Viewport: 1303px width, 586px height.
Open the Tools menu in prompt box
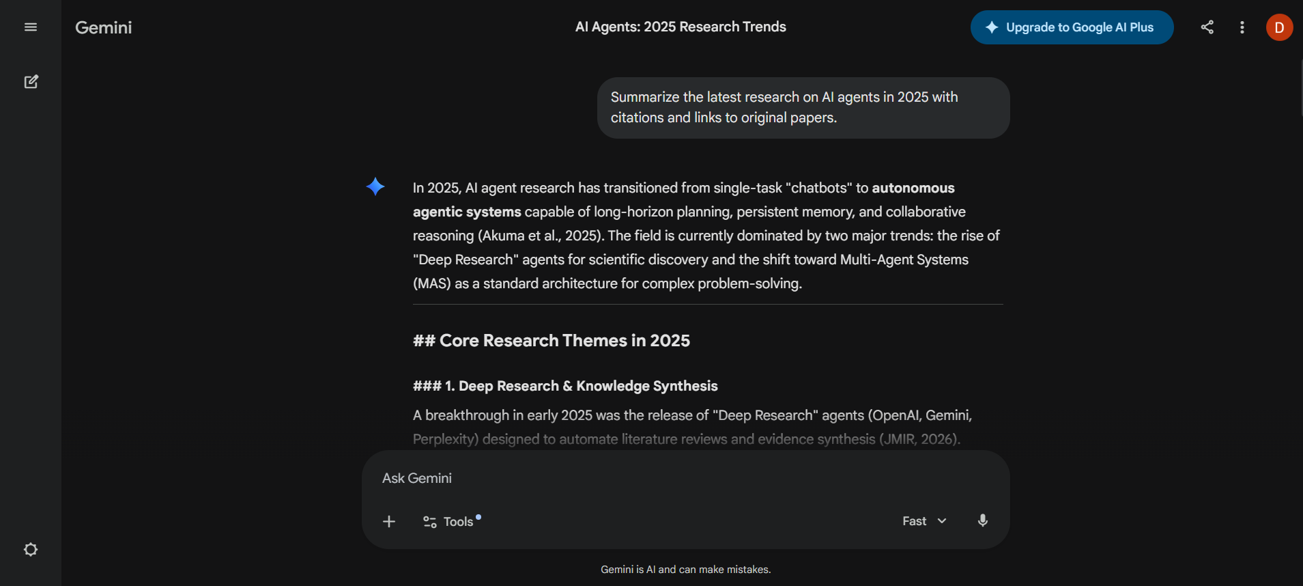(452, 521)
